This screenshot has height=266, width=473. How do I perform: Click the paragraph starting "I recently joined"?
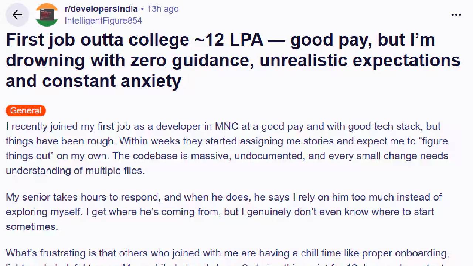click(227, 149)
